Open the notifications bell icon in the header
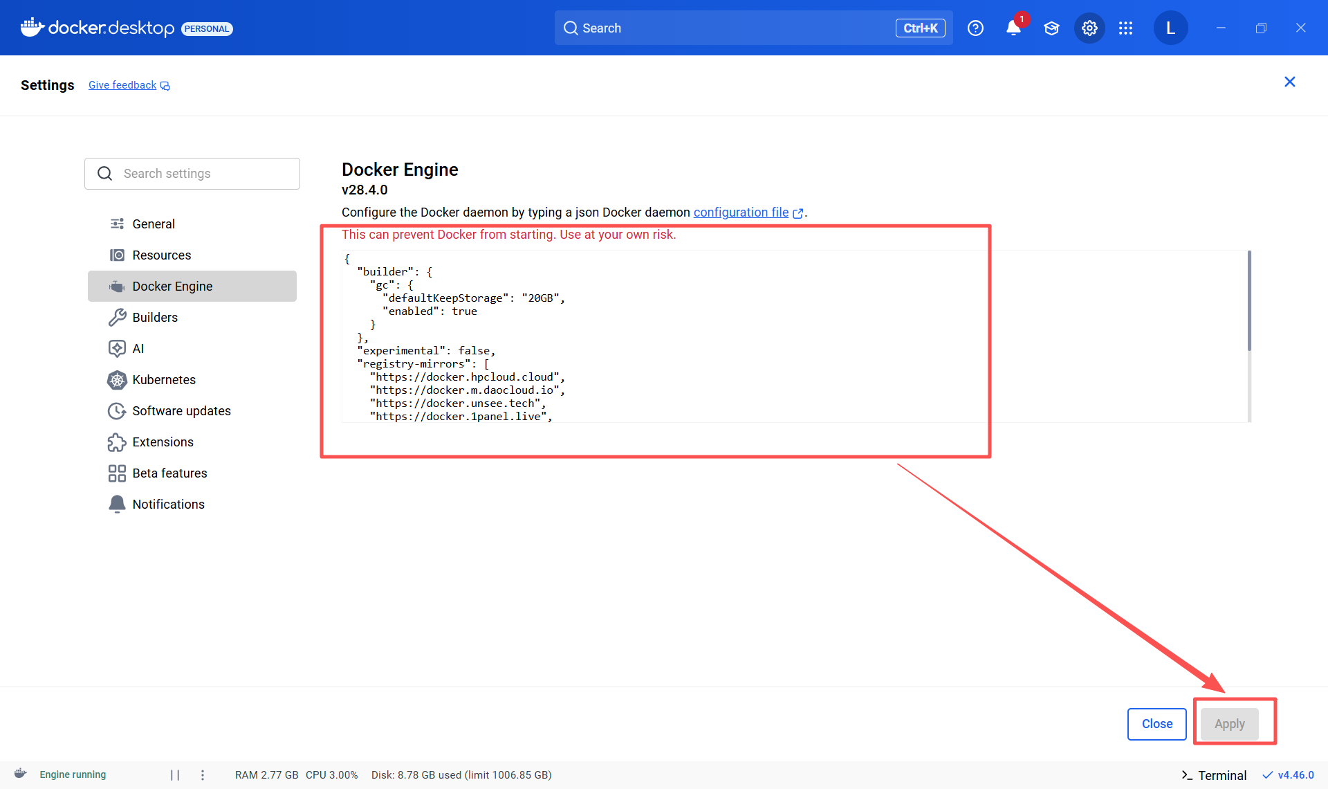This screenshot has width=1328, height=789. 1013,28
